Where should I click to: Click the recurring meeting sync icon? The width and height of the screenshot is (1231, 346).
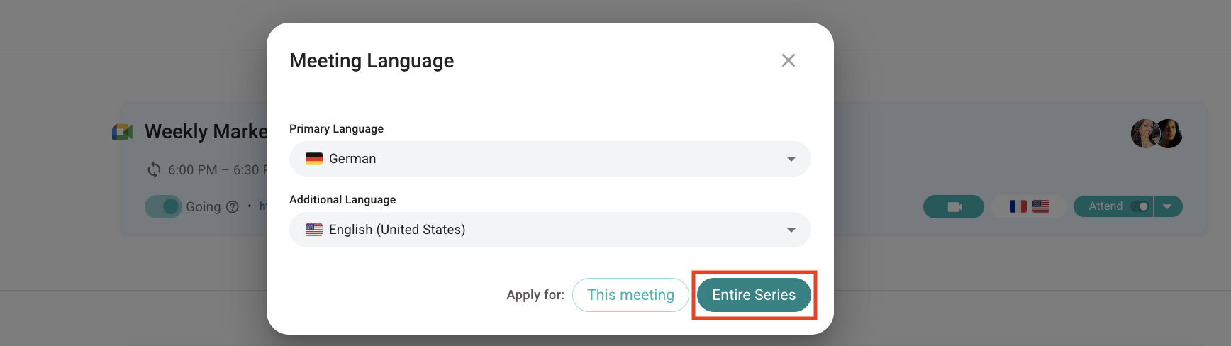pos(154,169)
